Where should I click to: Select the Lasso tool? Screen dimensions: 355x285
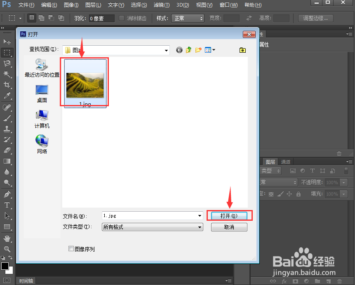coord(7,63)
